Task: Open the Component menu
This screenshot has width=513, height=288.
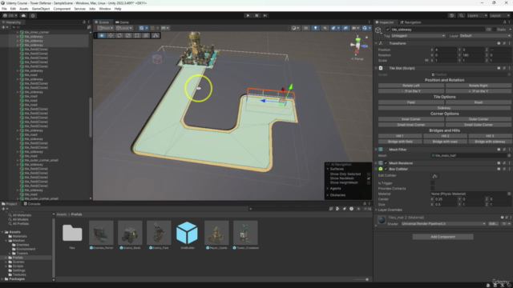Action: click(x=62, y=9)
